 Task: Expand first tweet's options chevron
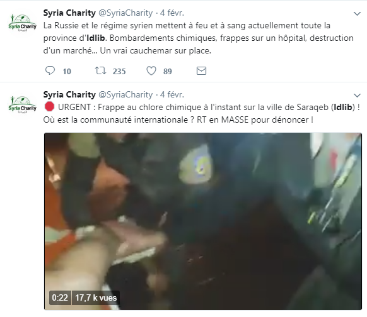click(357, 14)
